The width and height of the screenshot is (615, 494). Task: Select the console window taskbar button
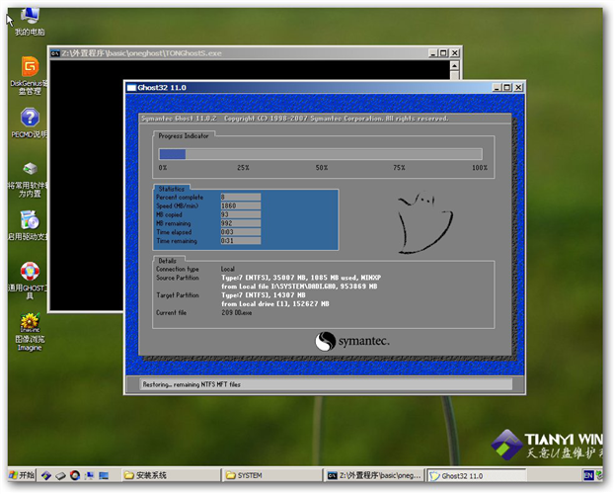pos(373,475)
